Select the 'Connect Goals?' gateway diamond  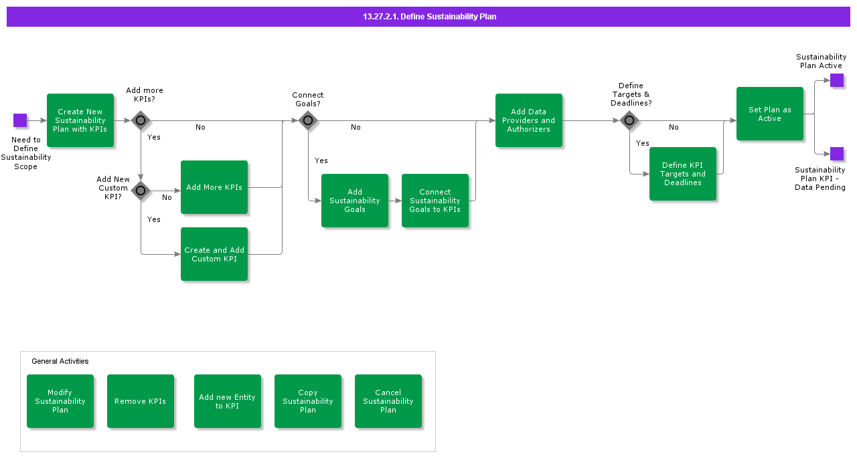point(308,120)
